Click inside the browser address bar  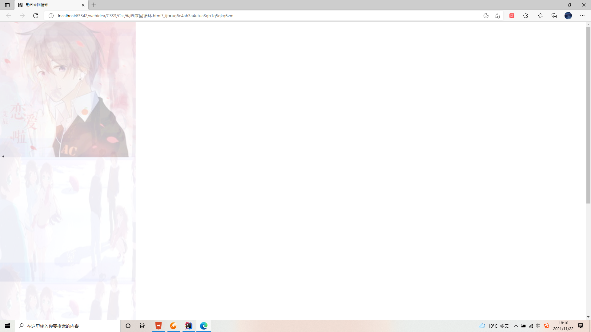coord(215,16)
